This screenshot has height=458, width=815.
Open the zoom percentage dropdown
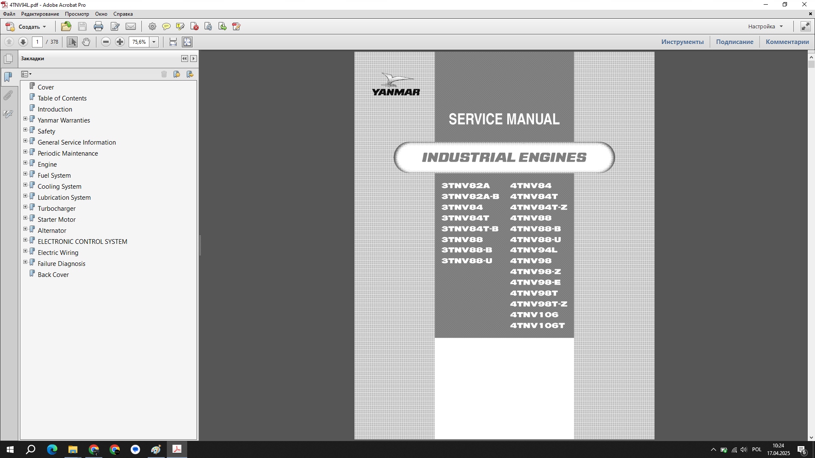pyautogui.click(x=154, y=42)
